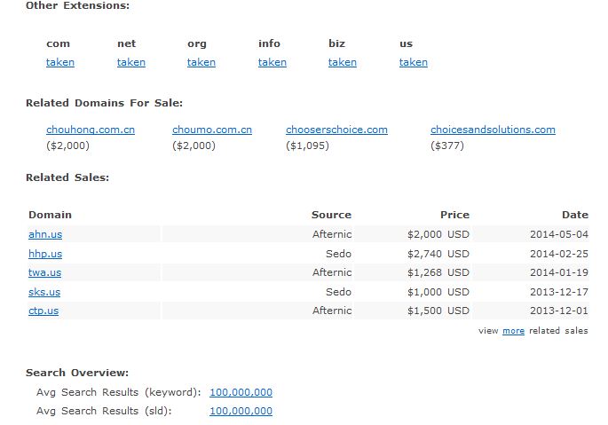Click the ahn.us related sale
608x425 pixels.
pyautogui.click(x=45, y=234)
